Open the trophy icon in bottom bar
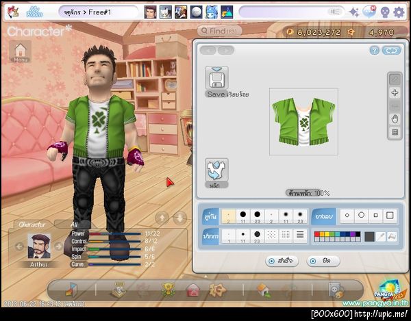The height and width of the screenshot is (321, 411). [x=168, y=290]
